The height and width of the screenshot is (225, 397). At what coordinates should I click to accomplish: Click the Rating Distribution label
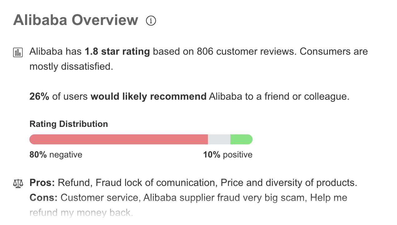click(69, 124)
